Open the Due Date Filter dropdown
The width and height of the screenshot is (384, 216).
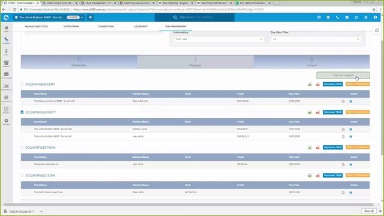316,39
